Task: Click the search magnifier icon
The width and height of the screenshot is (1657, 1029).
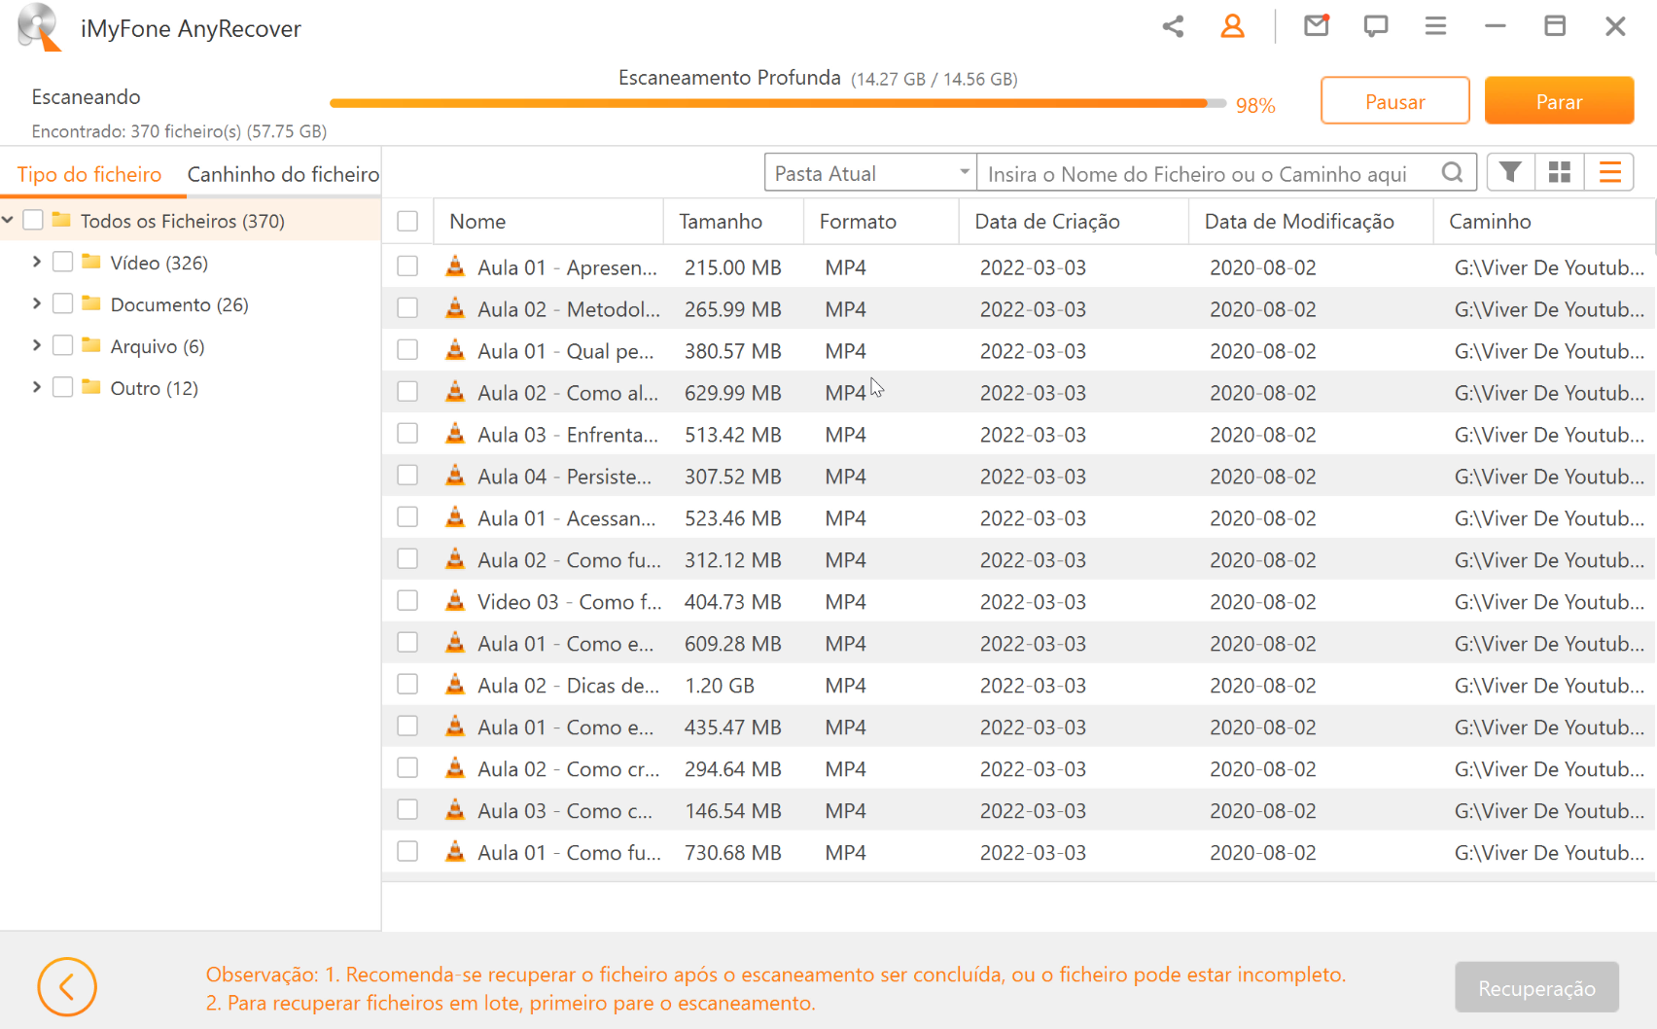Action: click(x=1453, y=173)
